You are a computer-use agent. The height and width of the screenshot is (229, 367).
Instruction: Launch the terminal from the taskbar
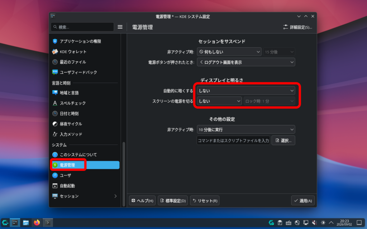(48, 223)
